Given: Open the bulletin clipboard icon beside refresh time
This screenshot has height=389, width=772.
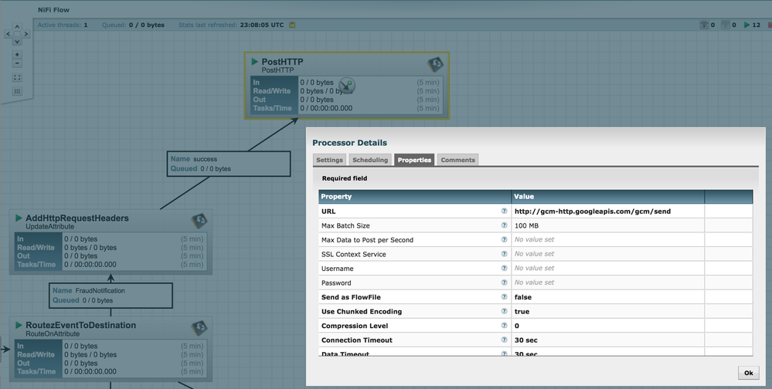Looking at the screenshot, I should (x=292, y=25).
